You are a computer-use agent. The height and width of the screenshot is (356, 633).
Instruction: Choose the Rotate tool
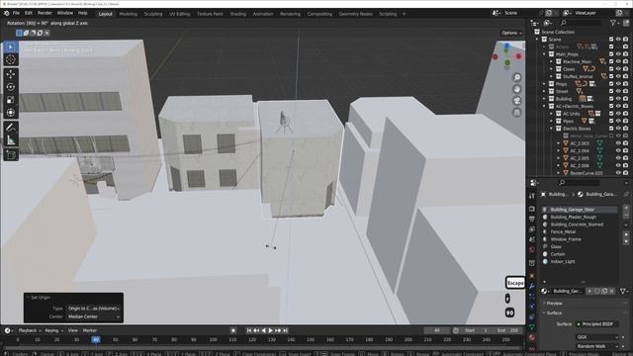pos(11,87)
